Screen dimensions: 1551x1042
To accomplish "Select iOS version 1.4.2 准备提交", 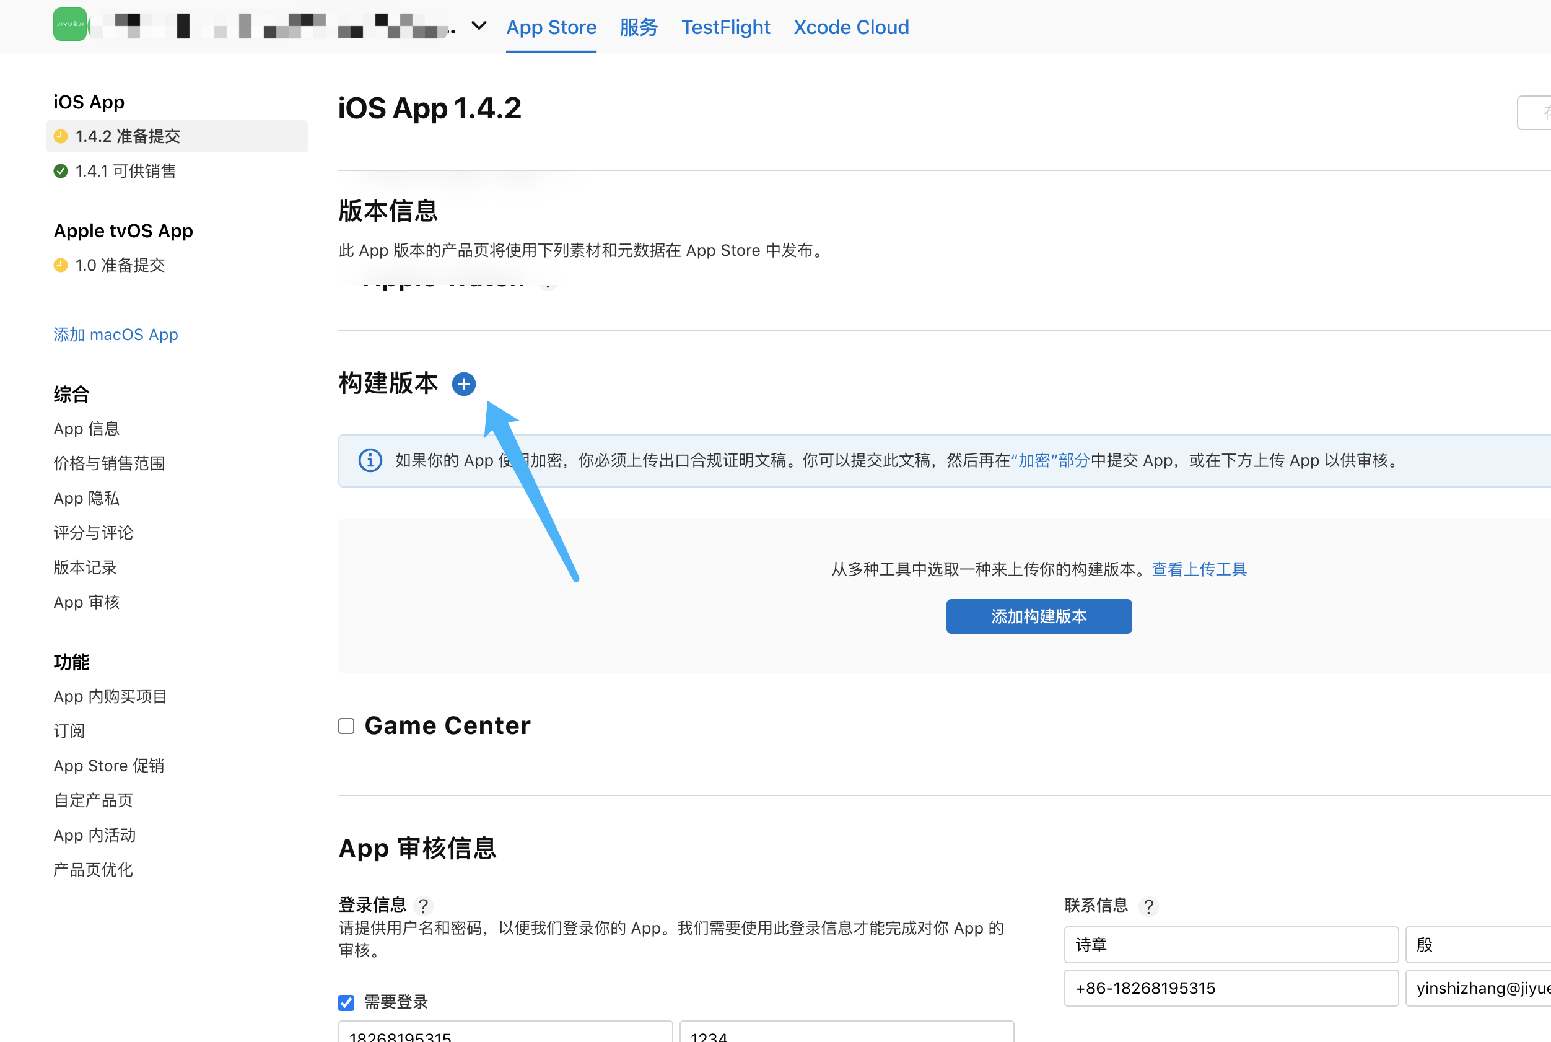I will click(x=177, y=136).
